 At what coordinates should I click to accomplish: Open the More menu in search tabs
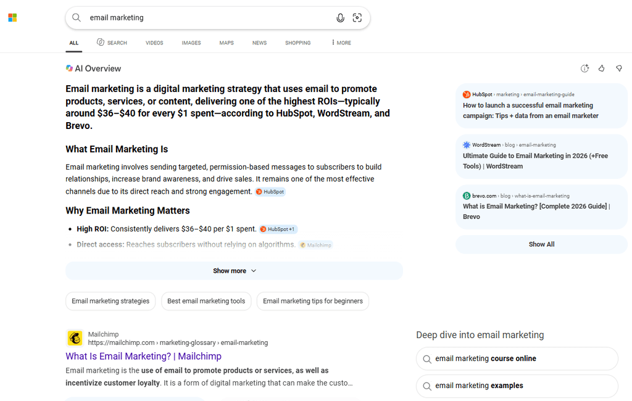point(341,43)
